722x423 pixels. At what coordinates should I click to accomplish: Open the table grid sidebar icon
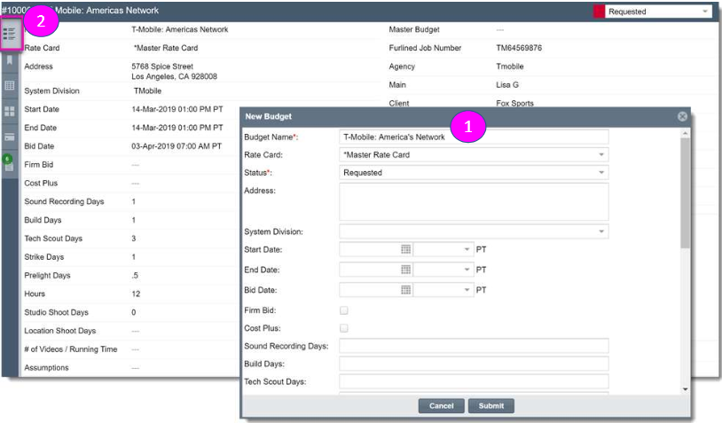(x=10, y=86)
